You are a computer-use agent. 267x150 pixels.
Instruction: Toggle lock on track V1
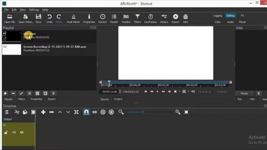pyautogui.click(x=6, y=132)
